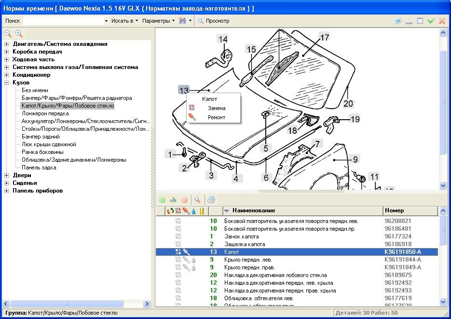Click the parts list scrollbar down arrow

tap(443, 302)
